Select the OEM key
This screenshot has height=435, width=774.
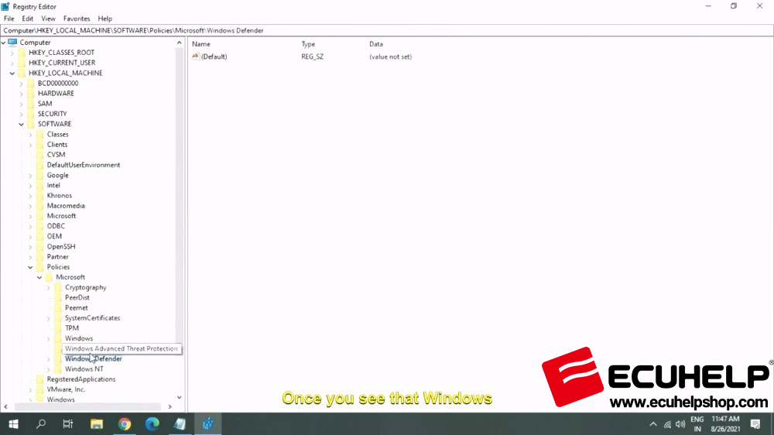pos(54,237)
